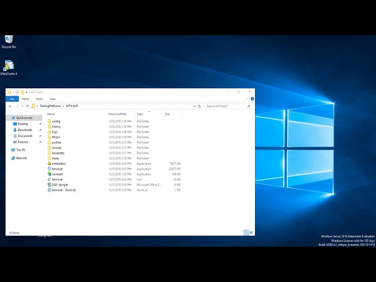Sort files by Date modified column
The height and width of the screenshot is (282, 376).
117,114
